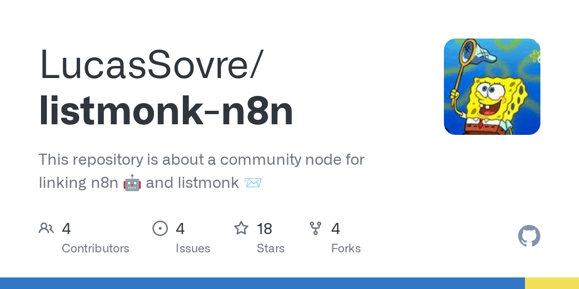
Task: Select the Issues label
Action: (x=193, y=249)
